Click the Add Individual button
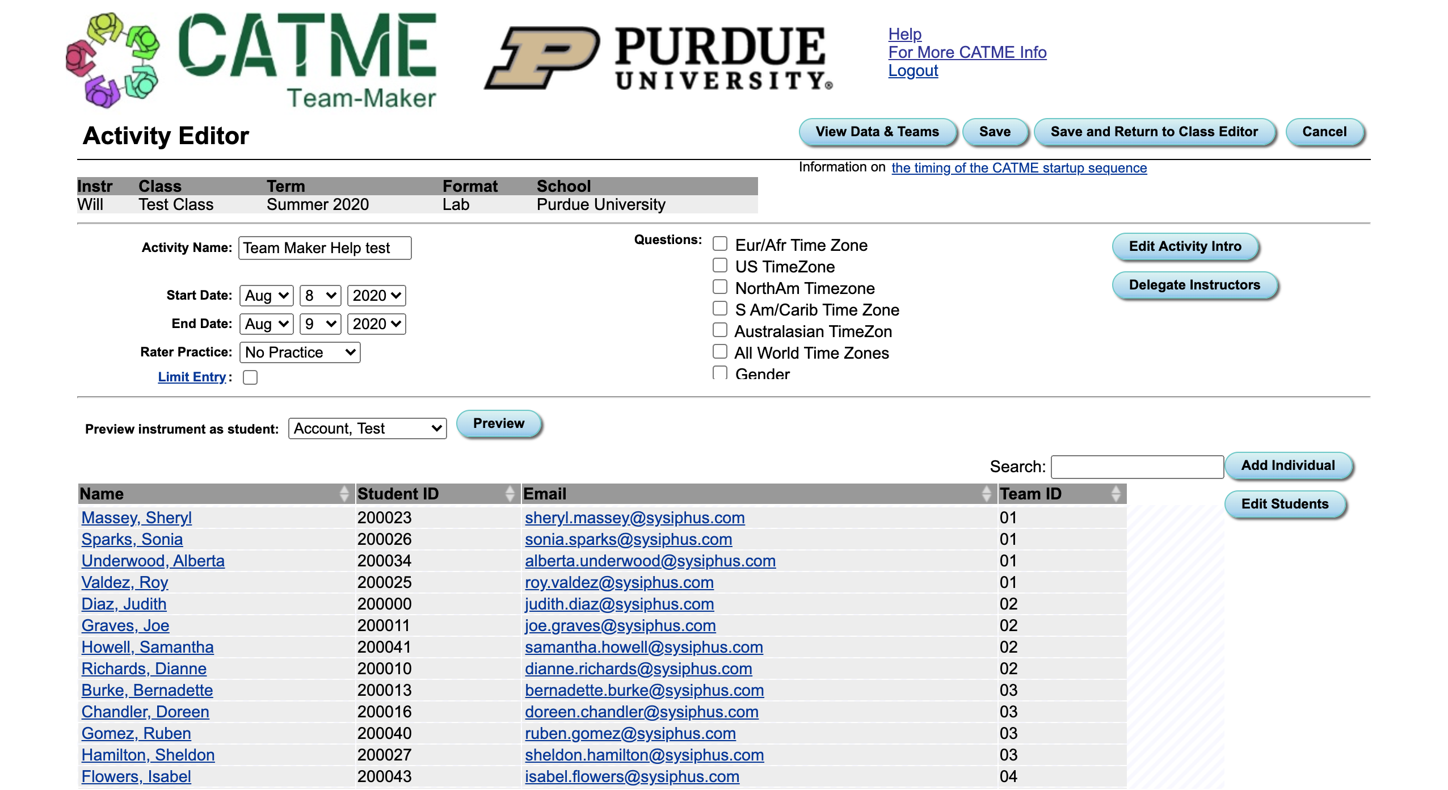Screen dimensions: 1448x790 pyautogui.click(x=1289, y=464)
